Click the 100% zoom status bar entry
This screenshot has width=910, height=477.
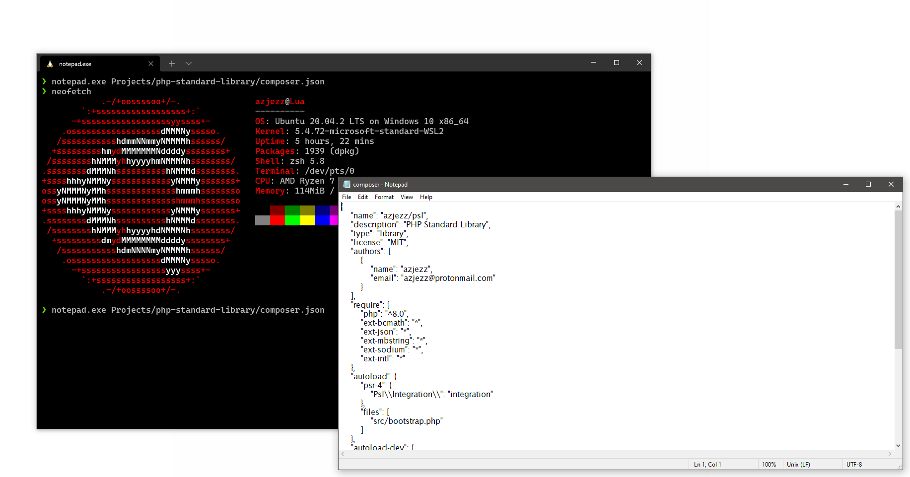[769, 465]
